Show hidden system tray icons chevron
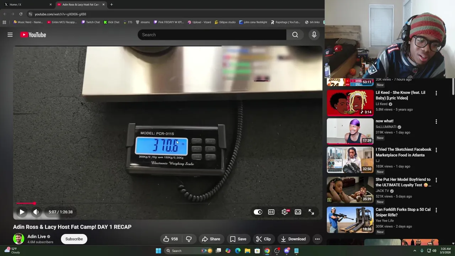This screenshot has height=256, width=455. [414, 251]
